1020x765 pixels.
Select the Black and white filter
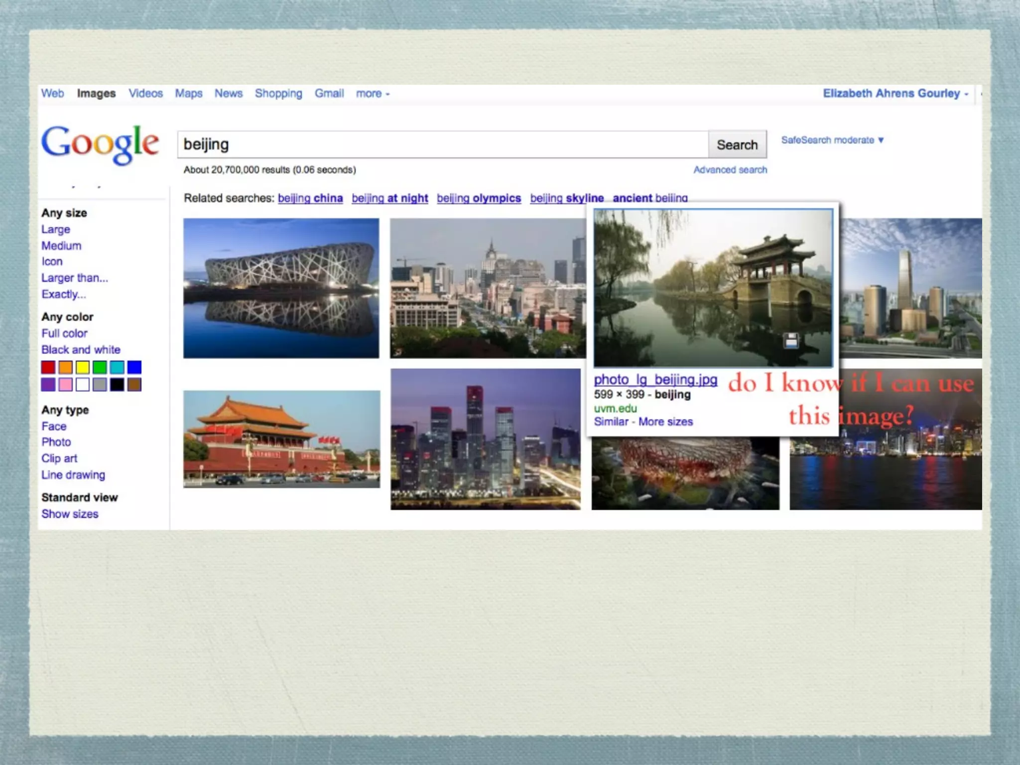click(x=81, y=350)
